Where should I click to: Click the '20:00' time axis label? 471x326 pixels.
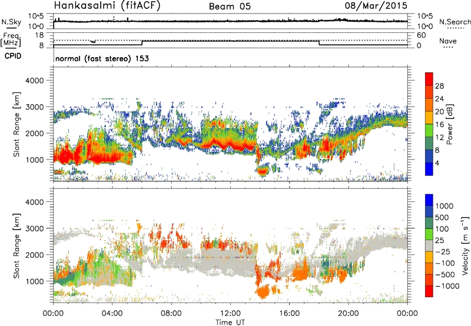click(x=348, y=314)
